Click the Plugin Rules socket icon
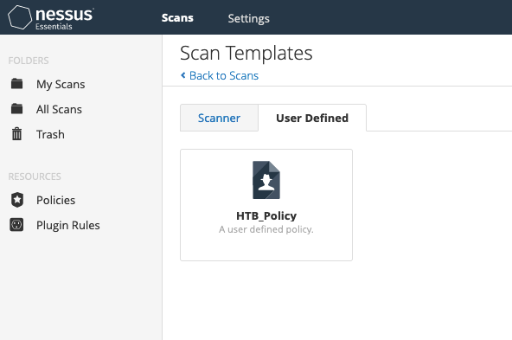This screenshot has height=340, width=512. point(16,225)
